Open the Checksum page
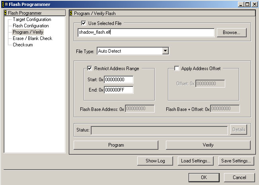 pyautogui.click(x=23, y=45)
